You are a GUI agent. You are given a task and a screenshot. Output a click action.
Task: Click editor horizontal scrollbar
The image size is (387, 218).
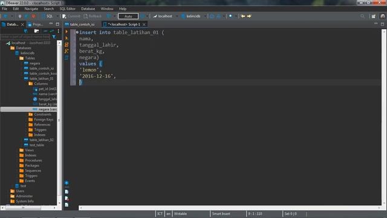tap(230, 208)
